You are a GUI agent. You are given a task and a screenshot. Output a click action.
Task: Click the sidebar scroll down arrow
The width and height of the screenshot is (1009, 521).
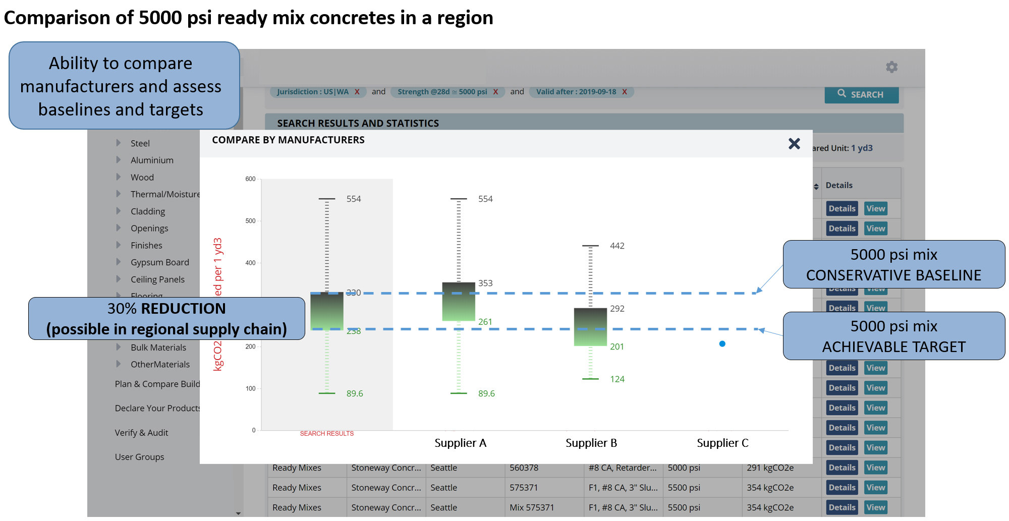pyautogui.click(x=238, y=513)
